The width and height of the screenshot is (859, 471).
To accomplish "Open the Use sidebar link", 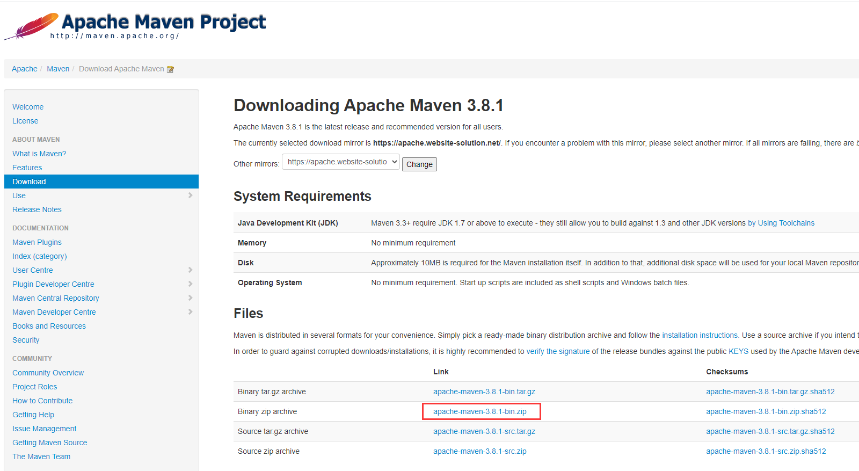I will point(19,195).
